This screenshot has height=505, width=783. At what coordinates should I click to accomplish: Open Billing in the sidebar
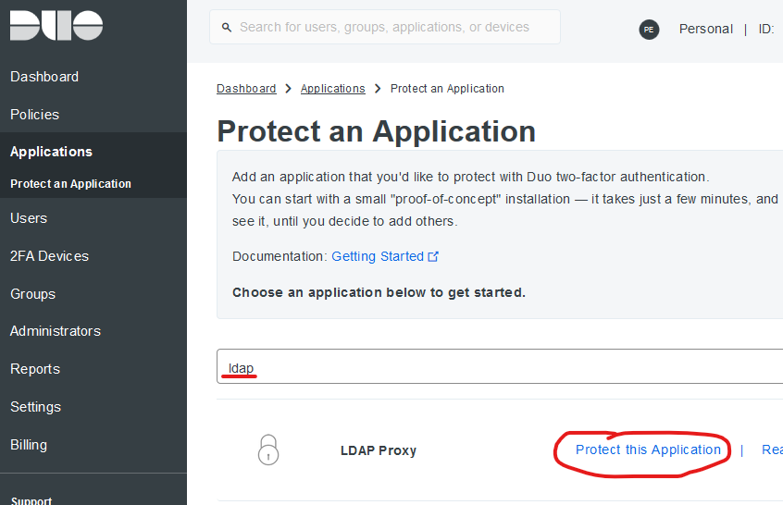pos(29,445)
